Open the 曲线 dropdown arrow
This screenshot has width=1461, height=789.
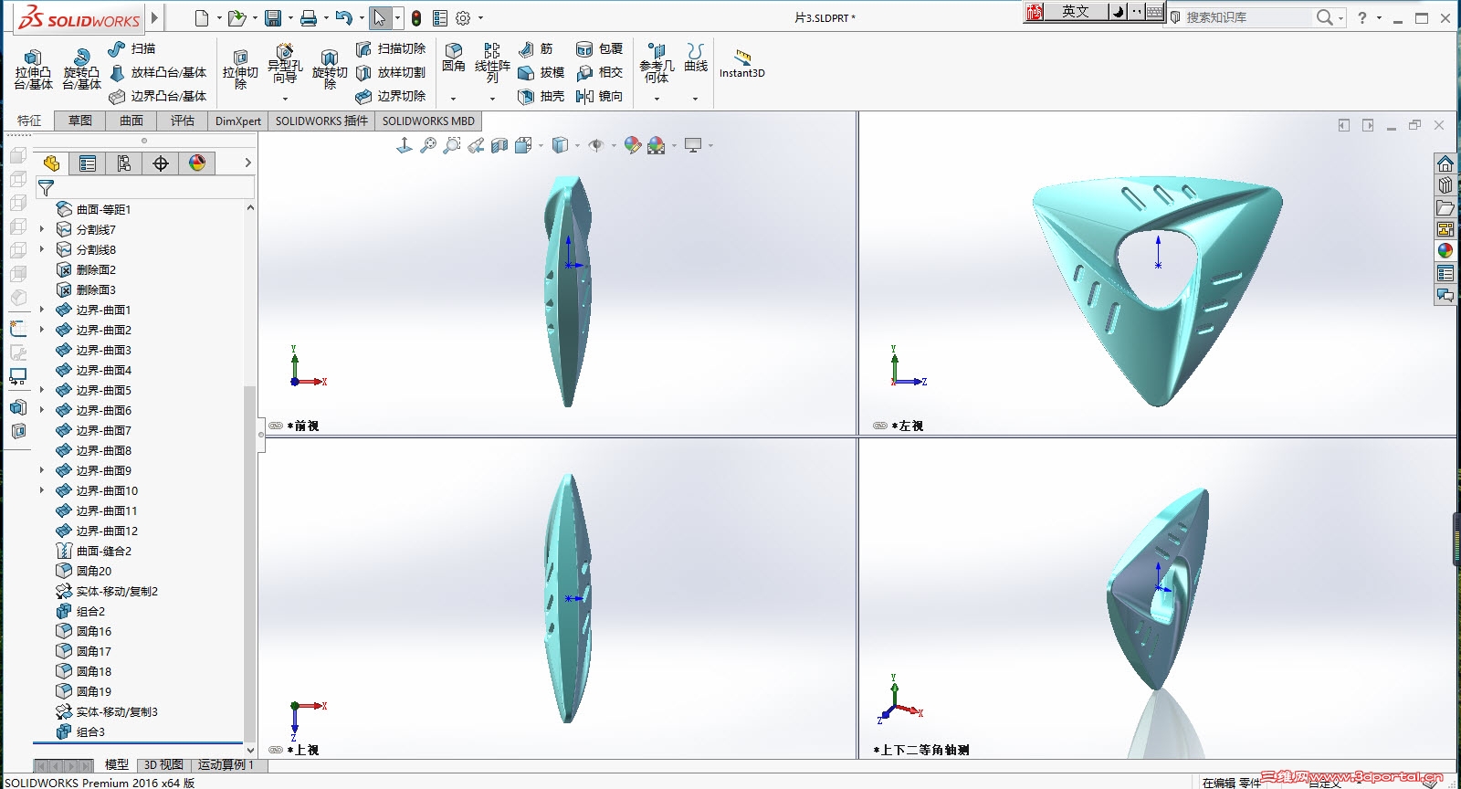click(696, 99)
